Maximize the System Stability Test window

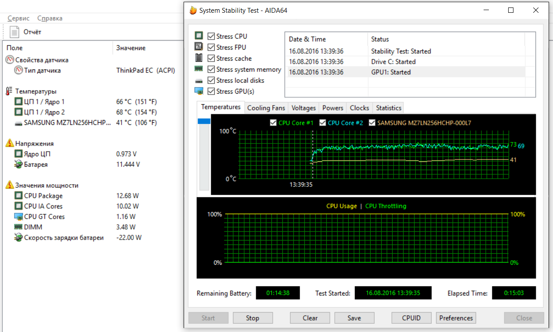click(x=511, y=10)
